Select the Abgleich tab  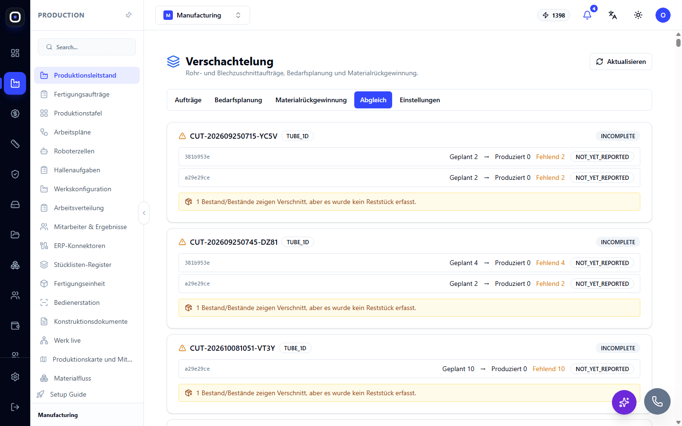click(373, 100)
